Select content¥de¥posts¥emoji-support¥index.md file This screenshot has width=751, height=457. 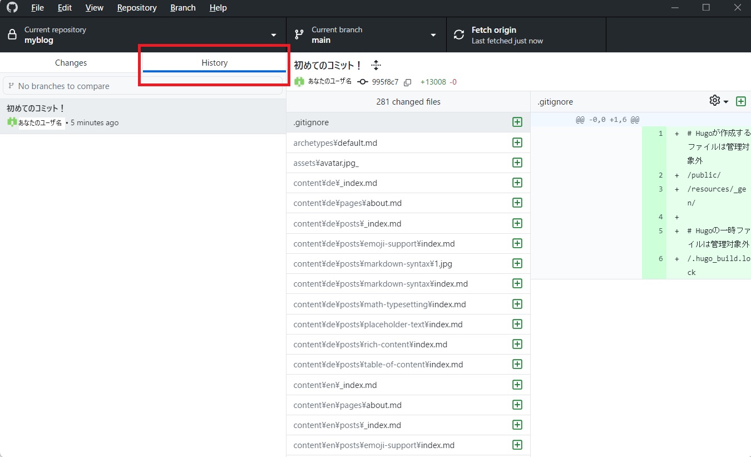click(408, 244)
